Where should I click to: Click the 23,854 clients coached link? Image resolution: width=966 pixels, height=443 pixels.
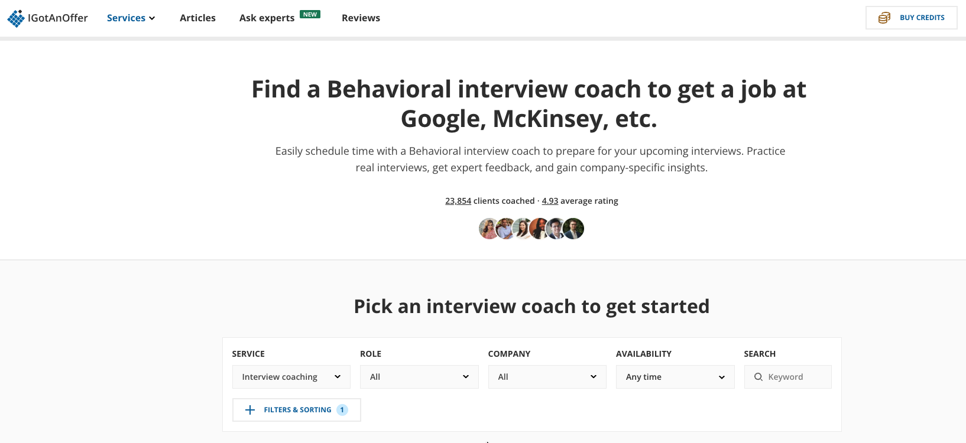click(x=458, y=201)
